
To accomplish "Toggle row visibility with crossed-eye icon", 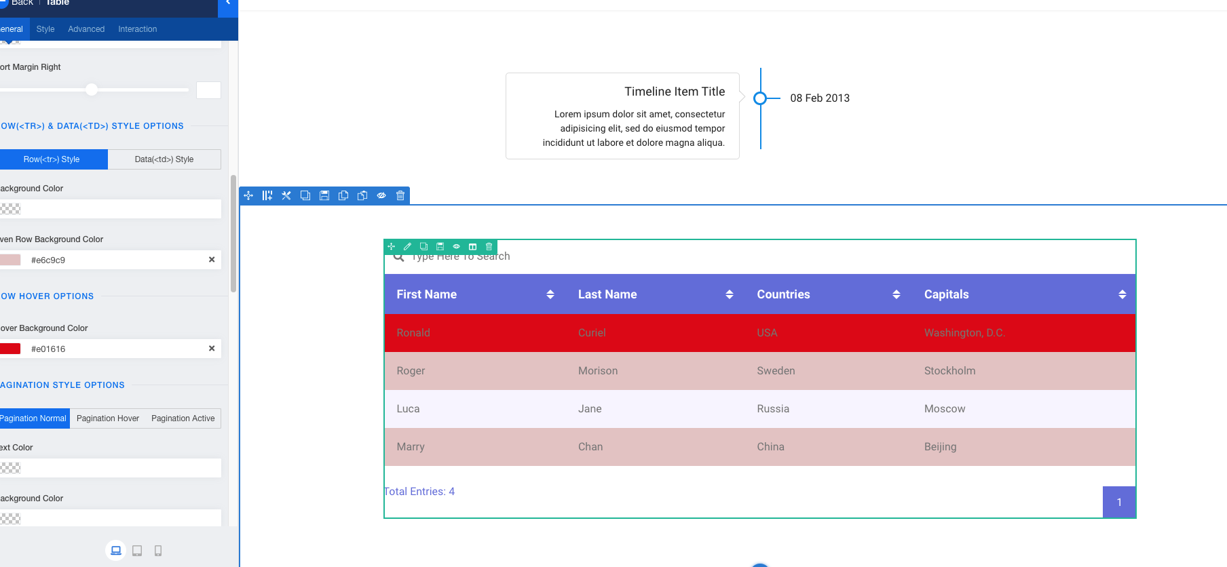I will (381, 196).
